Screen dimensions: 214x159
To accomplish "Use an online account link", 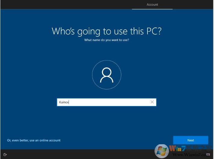I will pyautogui.click(x=34, y=140).
